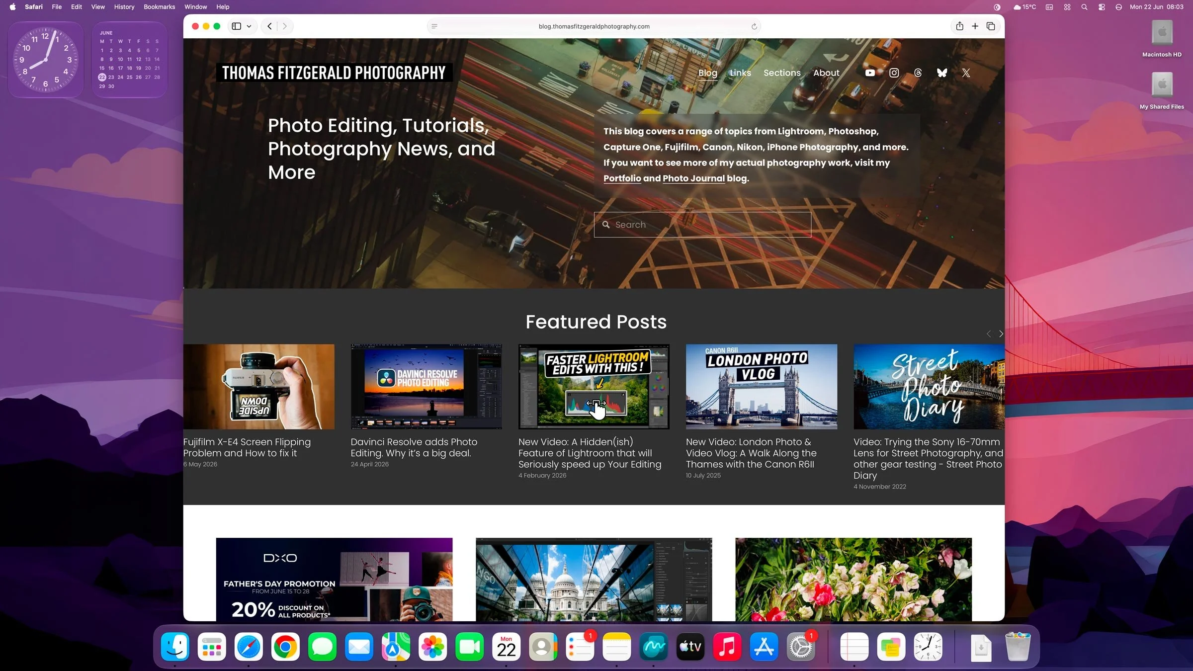1193x671 pixels.
Task: Toggle Safari's sidebar
Action: tap(237, 26)
